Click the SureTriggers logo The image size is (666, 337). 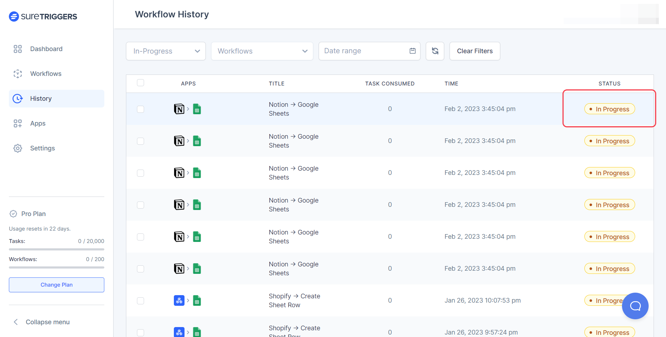(x=43, y=16)
